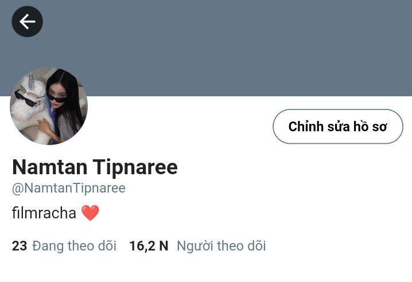Tap the dark circle around the back arrow
Screen dimensions: 412x282
point(28,22)
